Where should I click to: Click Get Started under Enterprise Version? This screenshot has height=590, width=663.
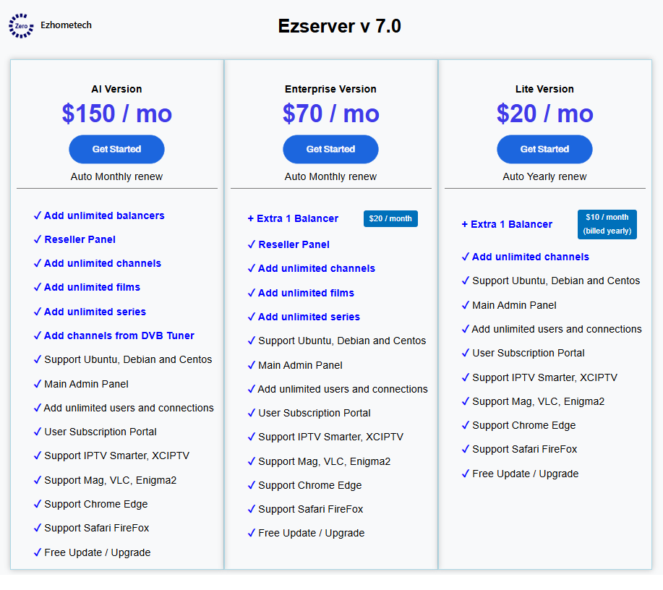[x=330, y=149]
